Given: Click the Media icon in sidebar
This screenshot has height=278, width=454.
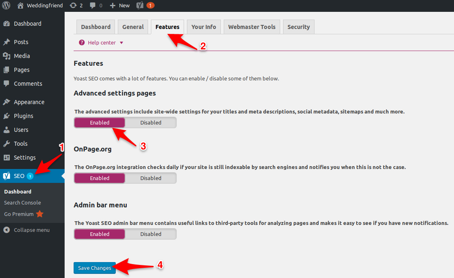Looking at the screenshot, I should pos(7,56).
